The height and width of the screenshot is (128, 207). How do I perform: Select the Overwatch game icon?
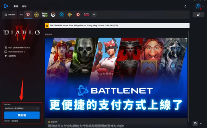[53, 15]
